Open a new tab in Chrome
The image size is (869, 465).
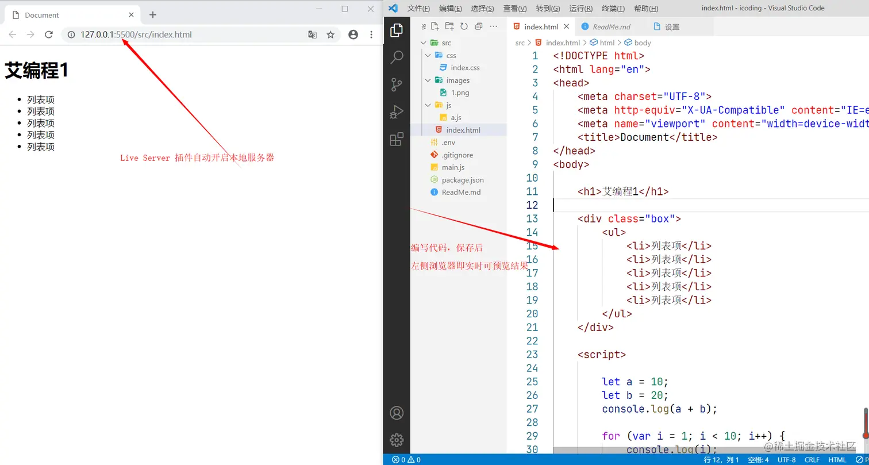153,15
